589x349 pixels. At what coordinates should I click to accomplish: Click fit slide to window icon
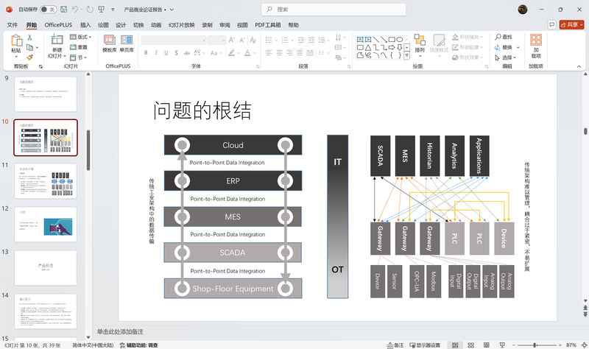(584, 345)
